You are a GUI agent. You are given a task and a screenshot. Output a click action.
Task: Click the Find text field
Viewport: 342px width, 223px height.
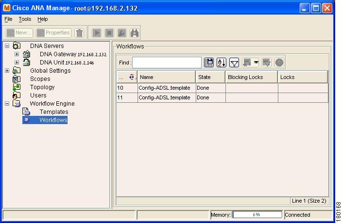pos(167,63)
